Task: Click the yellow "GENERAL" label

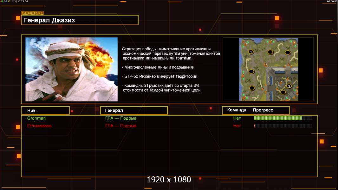Action: pyautogui.click(x=33, y=13)
